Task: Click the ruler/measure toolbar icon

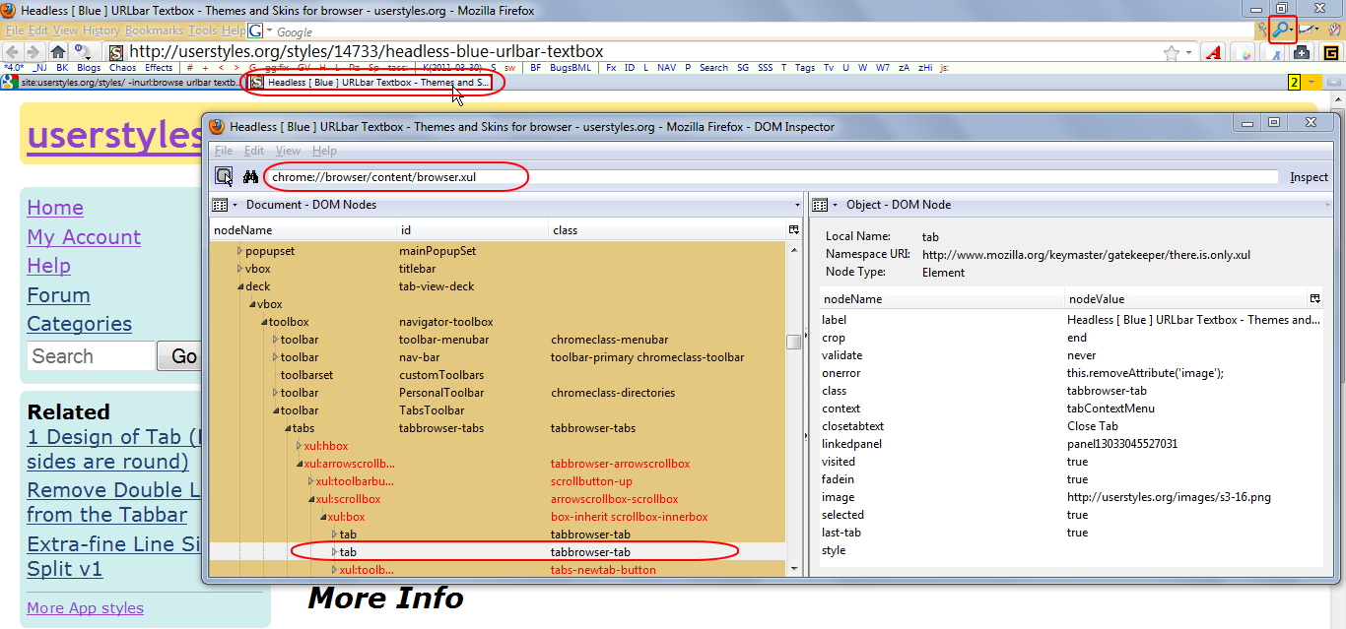Action: click(1308, 30)
